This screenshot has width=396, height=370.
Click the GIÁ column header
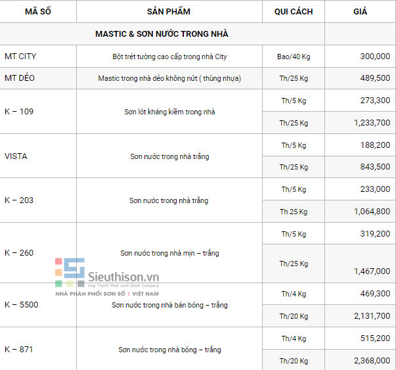pos(360,12)
